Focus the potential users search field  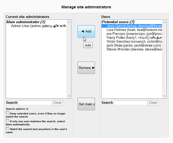(131, 103)
